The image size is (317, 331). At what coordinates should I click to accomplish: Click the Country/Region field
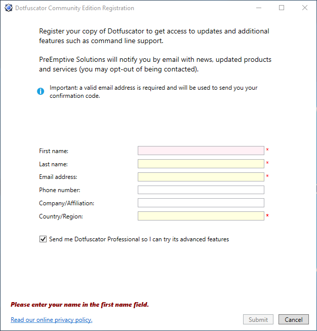coord(201,216)
